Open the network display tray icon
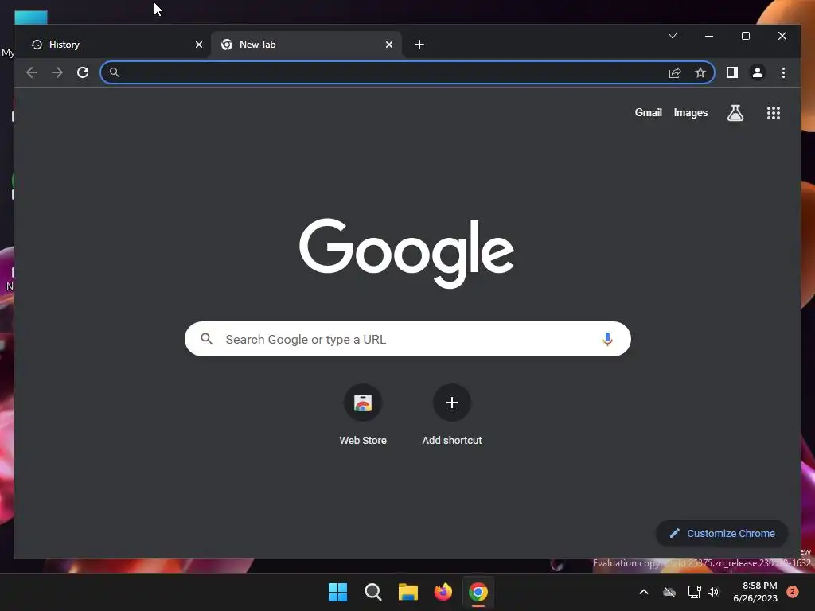 (694, 592)
